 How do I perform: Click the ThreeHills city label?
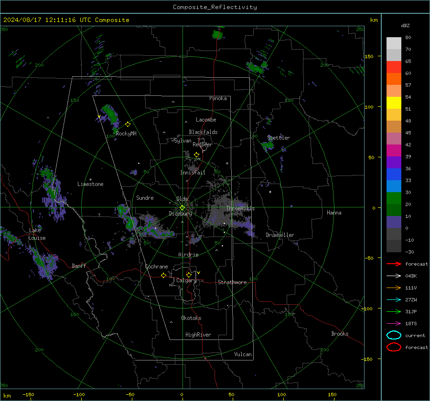(240, 208)
